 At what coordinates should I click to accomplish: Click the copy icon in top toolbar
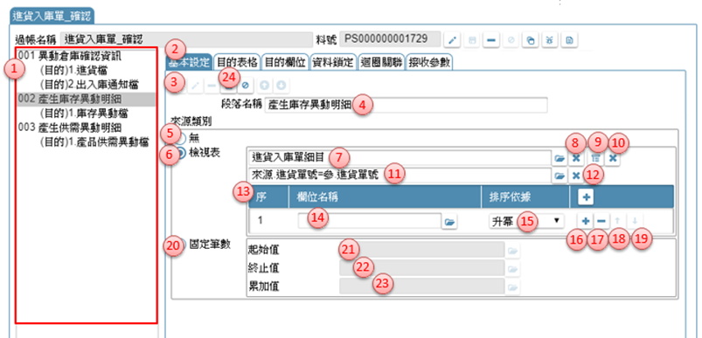pyautogui.click(x=530, y=40)
